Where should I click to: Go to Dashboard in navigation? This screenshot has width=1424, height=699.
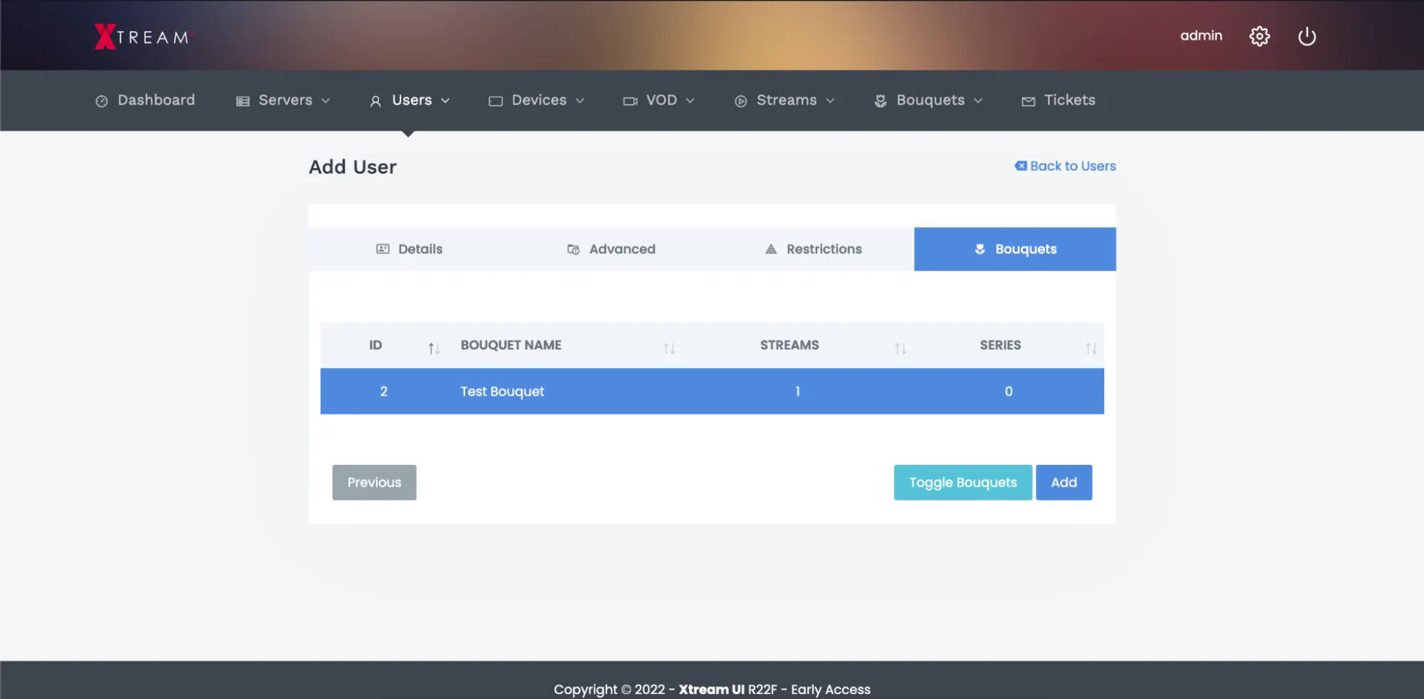point(145,100)
